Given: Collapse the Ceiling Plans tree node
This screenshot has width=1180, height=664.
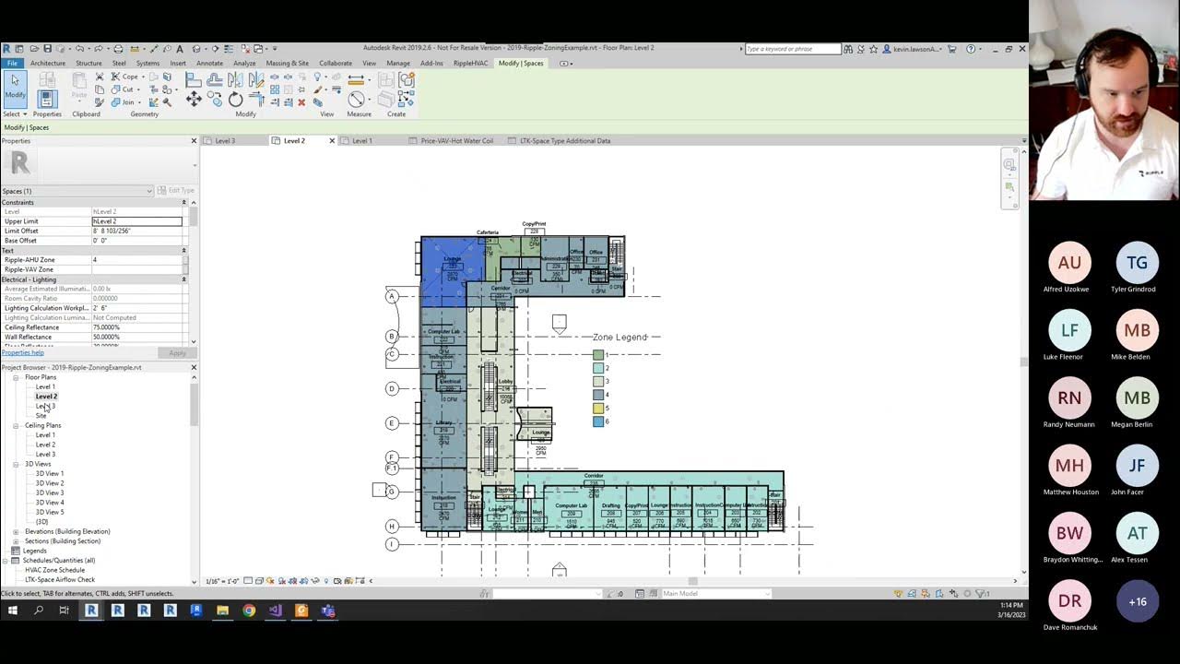Looking at the screenshot, I should pyautogui.click(x=16, y=426).
